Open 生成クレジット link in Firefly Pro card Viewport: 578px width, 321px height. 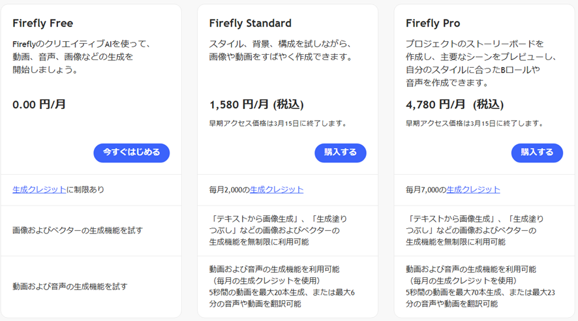click(x=473, y=190)
